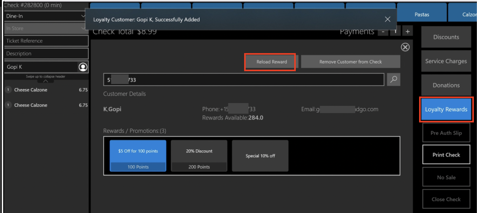Select the 20% Discount reward tile
477x213 pixels.
(199, 156)
